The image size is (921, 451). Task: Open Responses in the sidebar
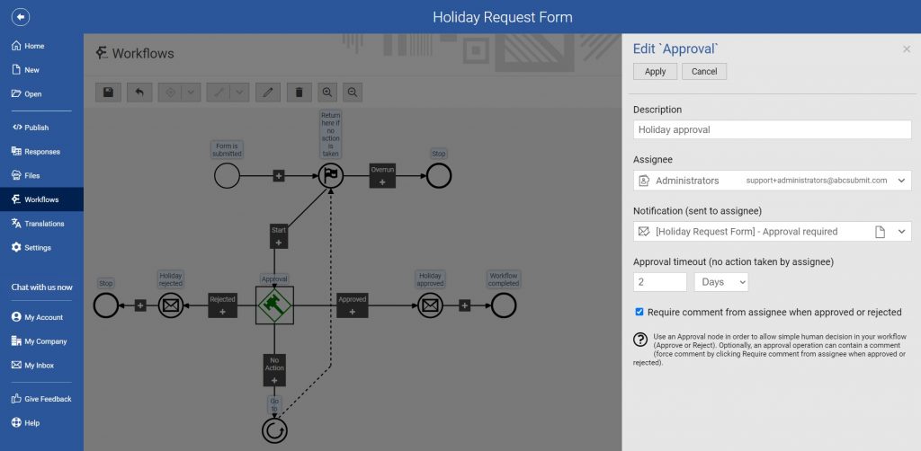[x=41, y=152]
